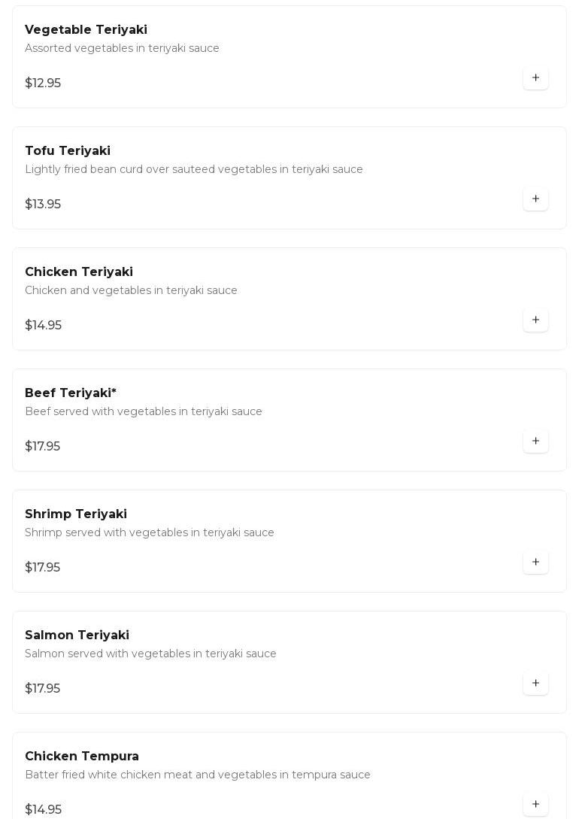Add Tofu Teriyaki using plus icon
This screenshot has height=819, width=579.
[x=535, y=199]
